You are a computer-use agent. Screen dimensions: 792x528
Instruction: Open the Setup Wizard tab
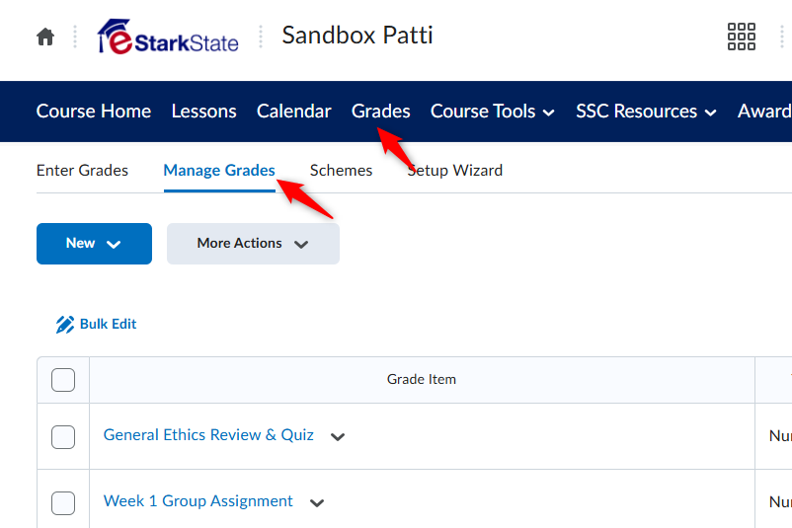coord(454,171)
